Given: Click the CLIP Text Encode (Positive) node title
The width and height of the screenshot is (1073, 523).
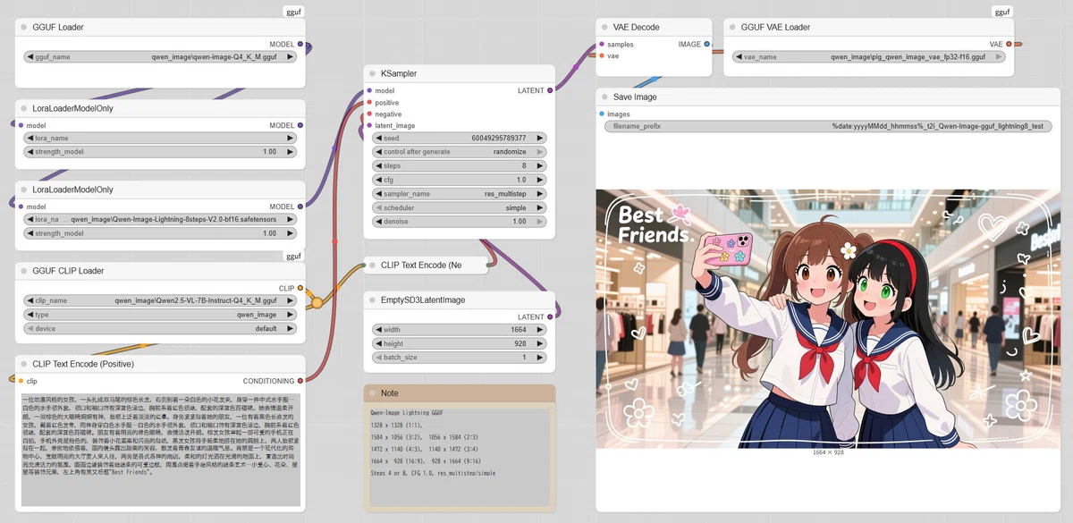Looking at the screenshot, I should tap(82, 364).
